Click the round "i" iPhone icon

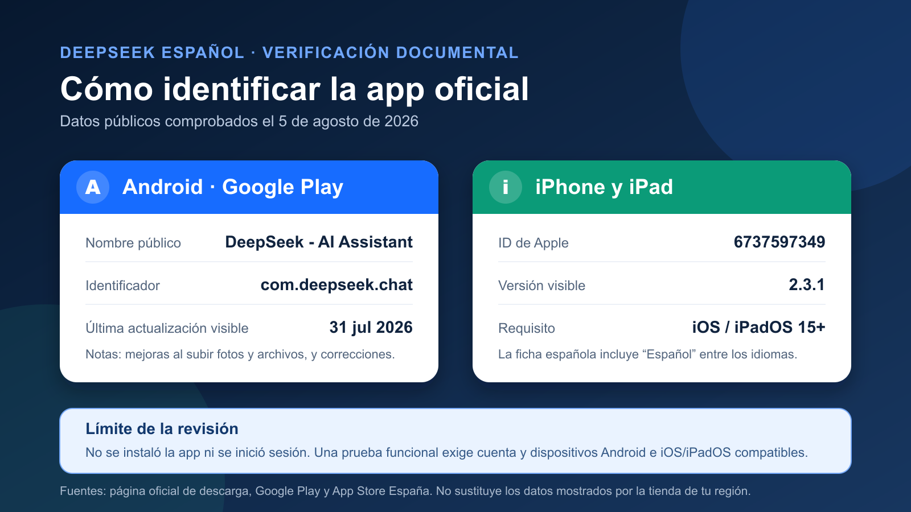click(506, 187)
